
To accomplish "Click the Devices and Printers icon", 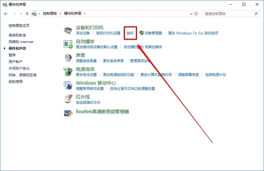I will (x=68, y=31).
